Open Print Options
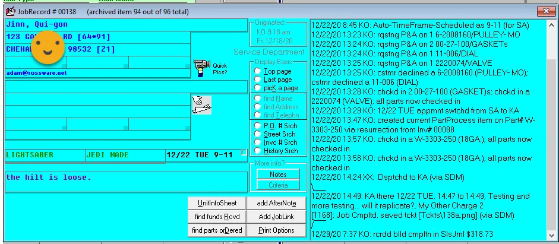The height and width of the screenshot is (244, 559). pyautogui.click(x=276, y=230)
